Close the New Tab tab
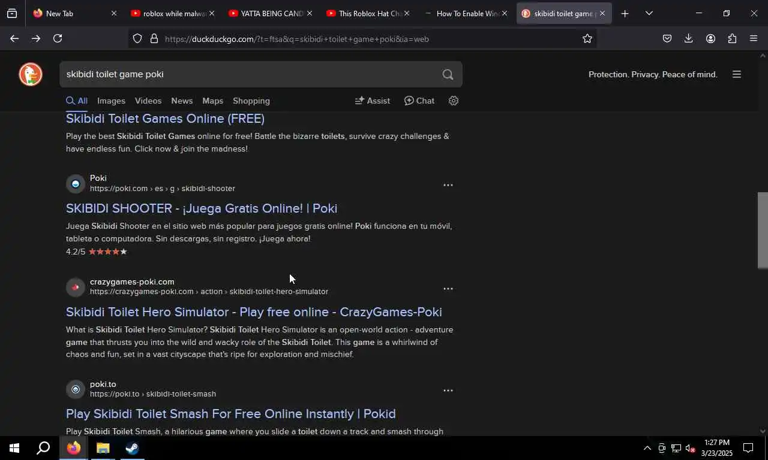Image resolution: width=768 pixels, height=460 pixels. pos(113,13)
